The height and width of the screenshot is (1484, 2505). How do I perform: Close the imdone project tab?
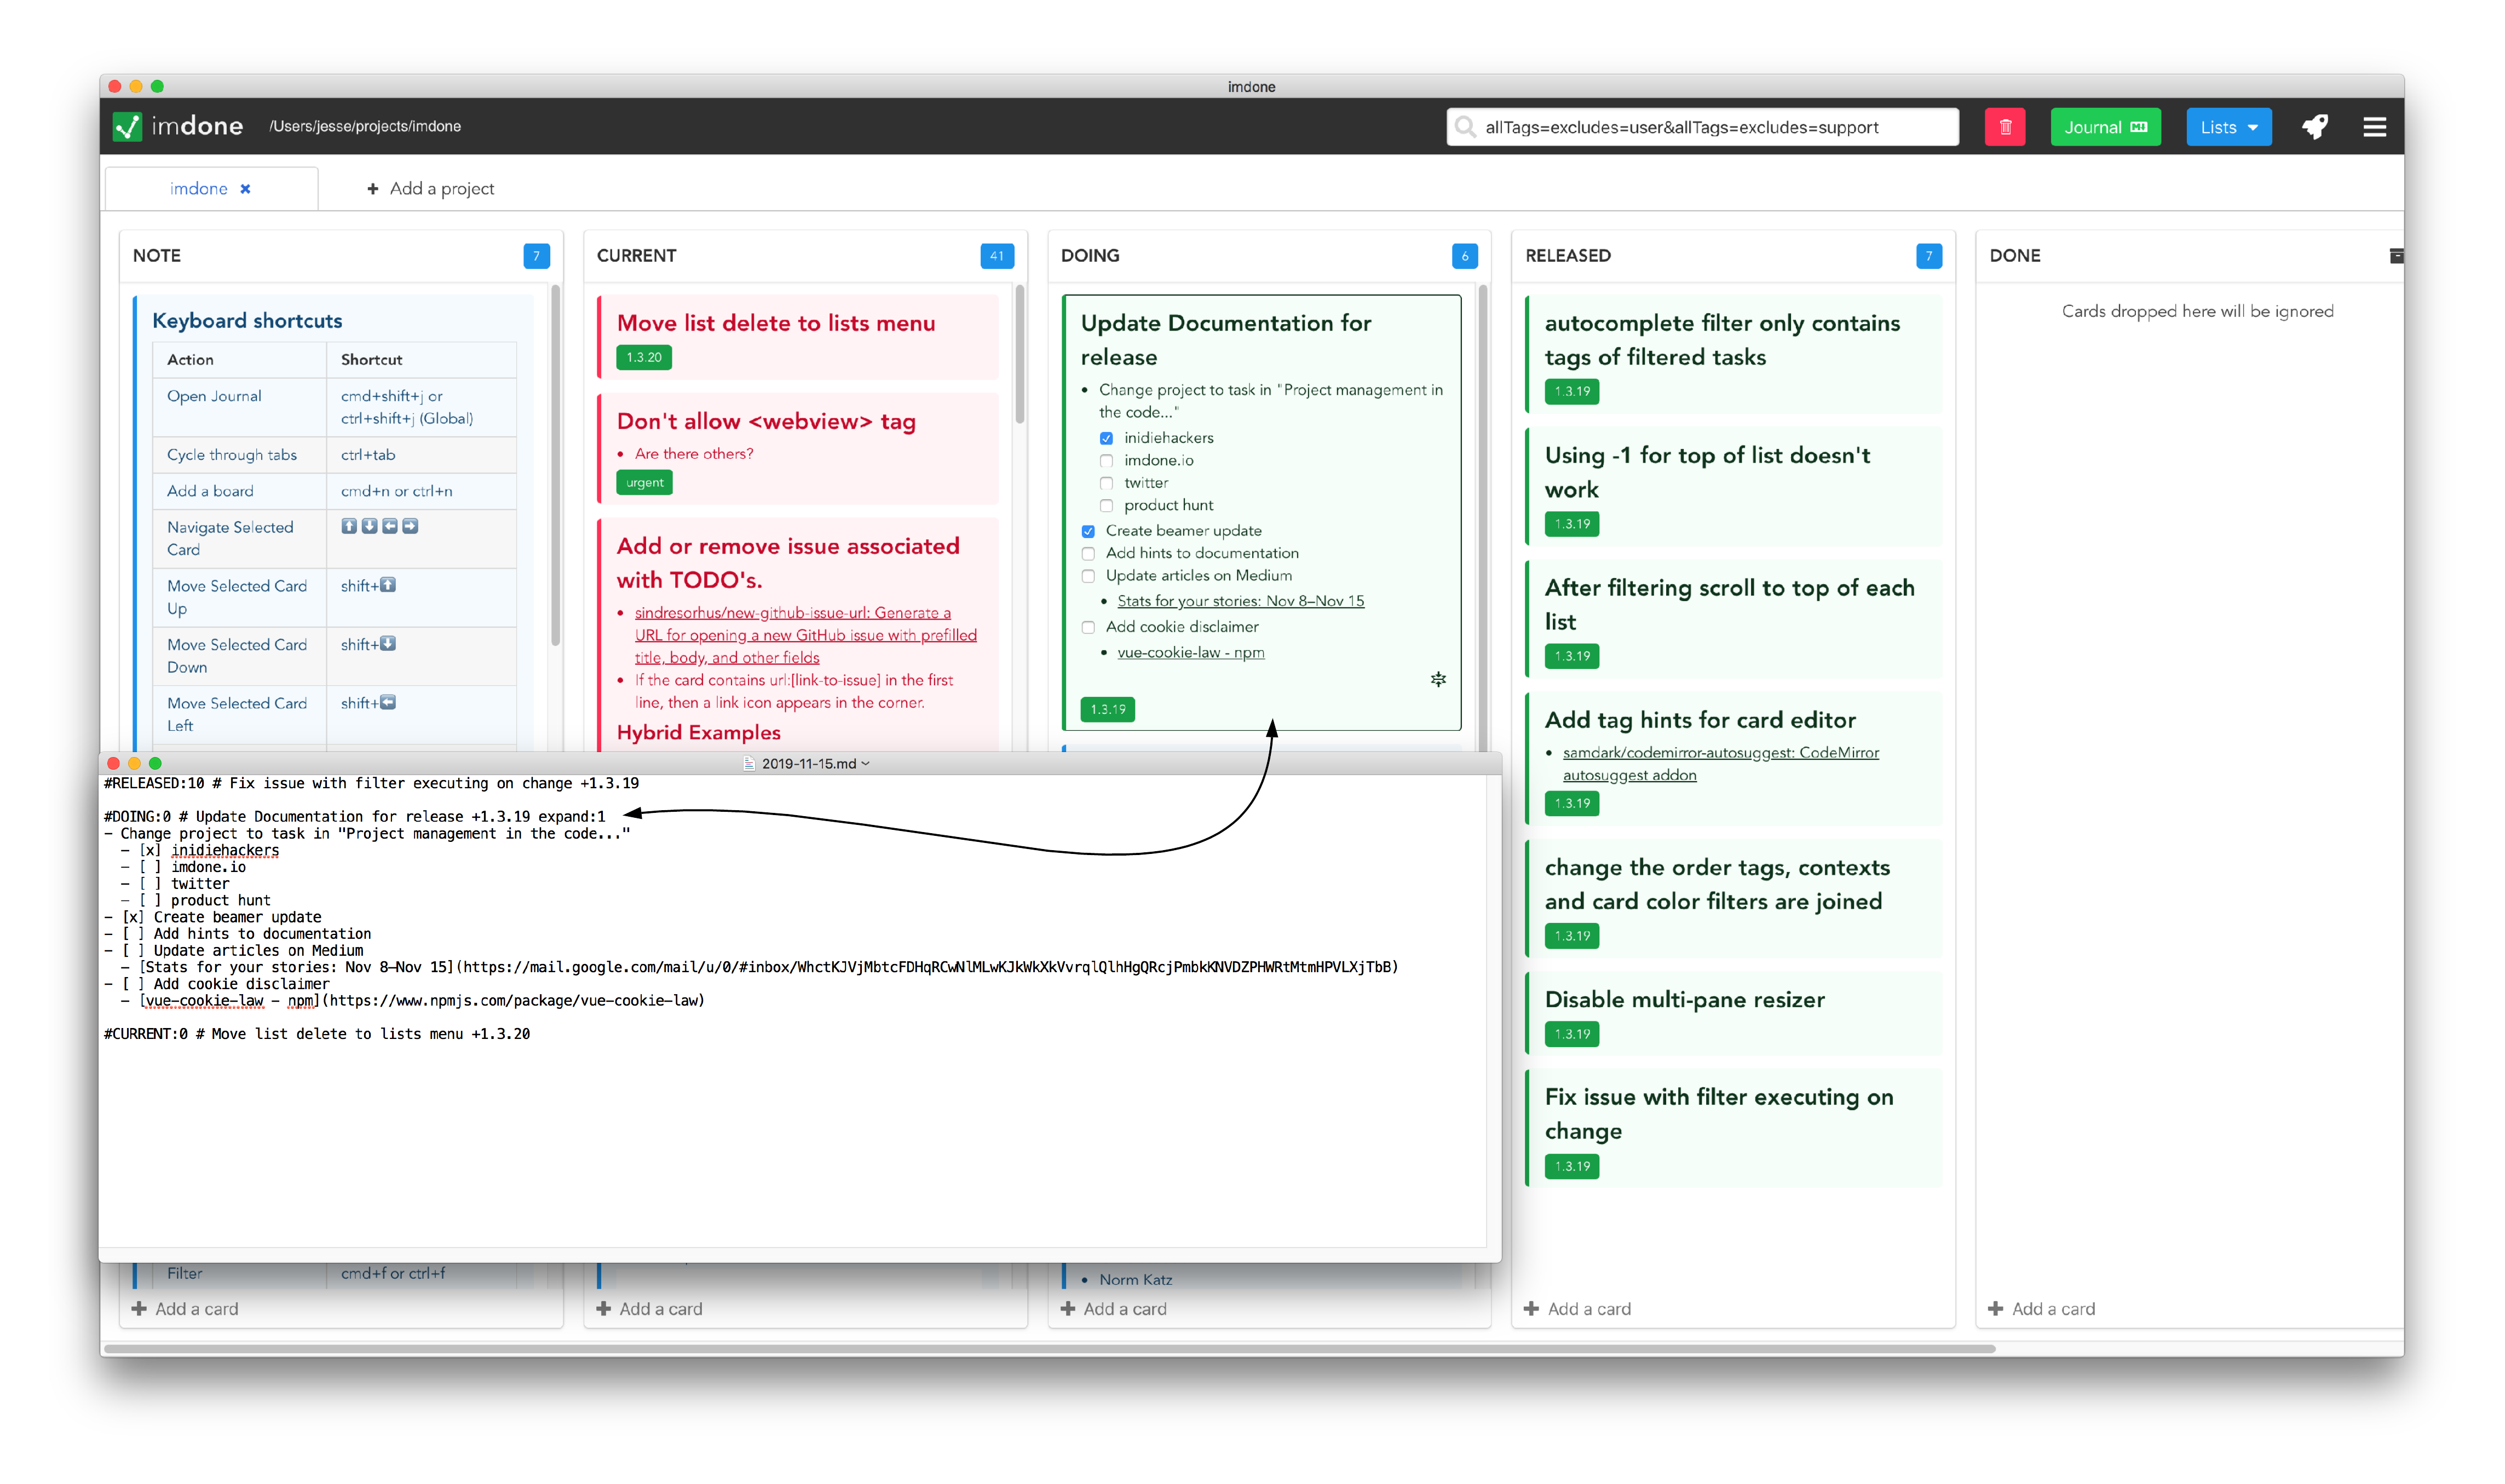245,189
